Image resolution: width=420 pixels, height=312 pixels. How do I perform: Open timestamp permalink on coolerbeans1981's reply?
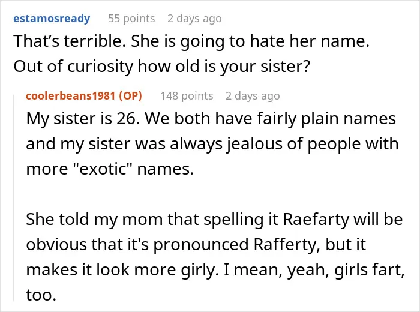[x=253, y=96]
